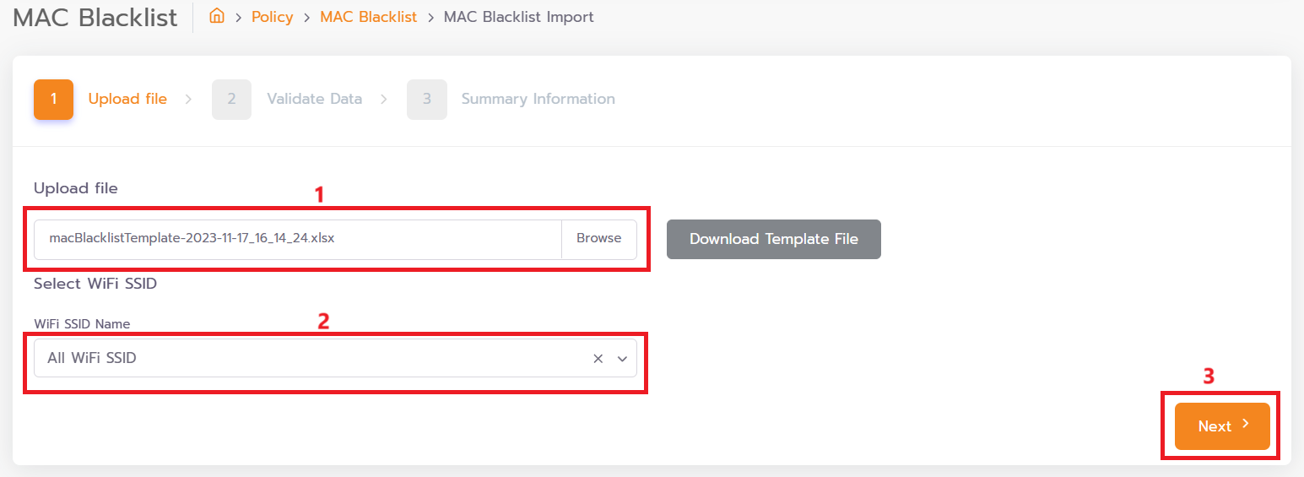Select the step 3 number badge
Viewport: 1304px width, 477px height.
(427, 99)
